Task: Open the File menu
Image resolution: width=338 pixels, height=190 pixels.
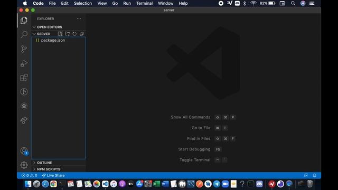Action: pos(52,3)
